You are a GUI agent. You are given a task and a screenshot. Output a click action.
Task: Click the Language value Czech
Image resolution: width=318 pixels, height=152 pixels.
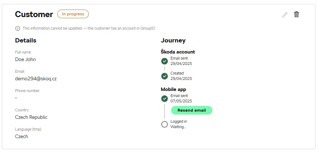(x=21, y=136)
